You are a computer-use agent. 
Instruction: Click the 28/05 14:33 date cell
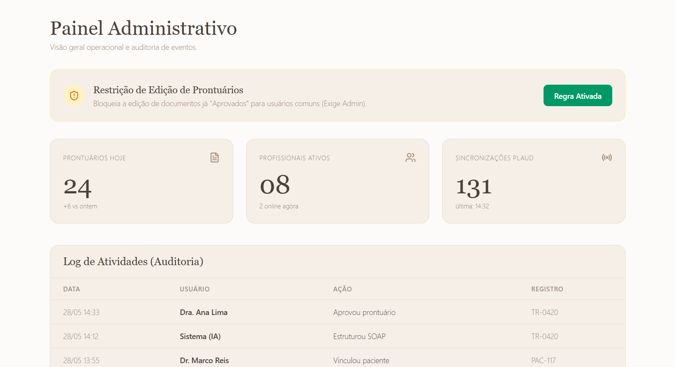click(x=81, y=312)
